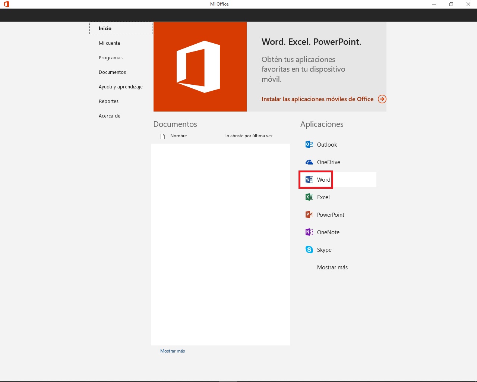
Task: Open the OneNote purple icon
Action: [309, 232]
